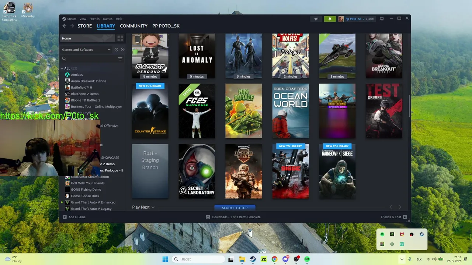Open Slapshot Rebound game cover
The height and width of the screenshot is (265, 472).
click(x=150, y=56)
